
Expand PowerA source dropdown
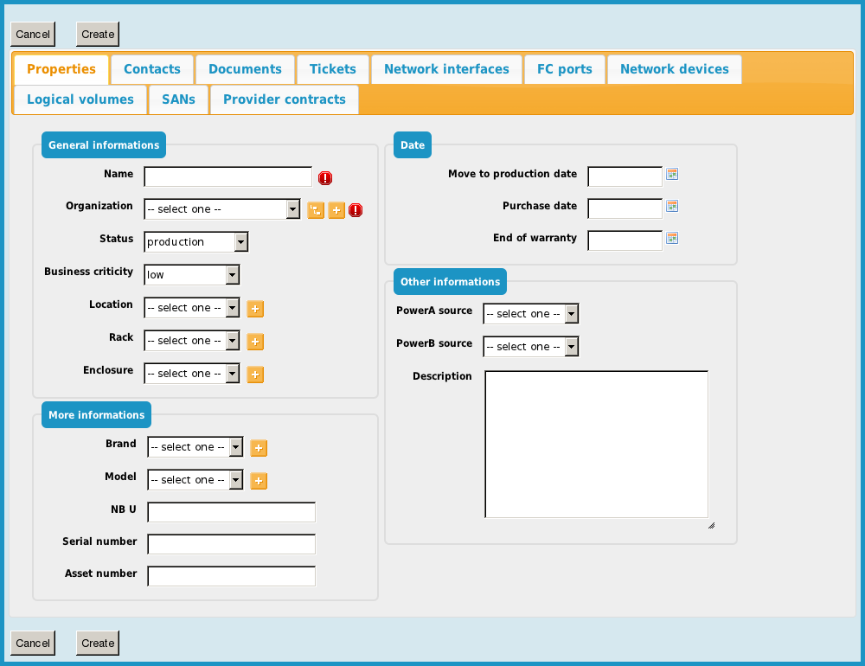click(530, 314)
